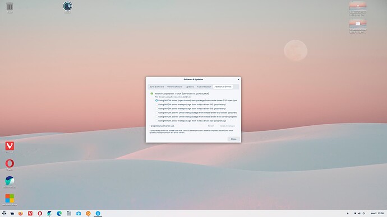Image resolution: width=387 pixels, height=217 pixels.
Task: Open the Naver Whale desktop shortcut
Action: point(10,182)
